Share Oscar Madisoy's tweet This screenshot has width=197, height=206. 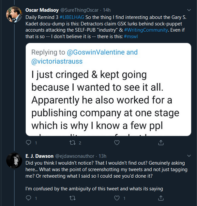click(x=161, y=143)
